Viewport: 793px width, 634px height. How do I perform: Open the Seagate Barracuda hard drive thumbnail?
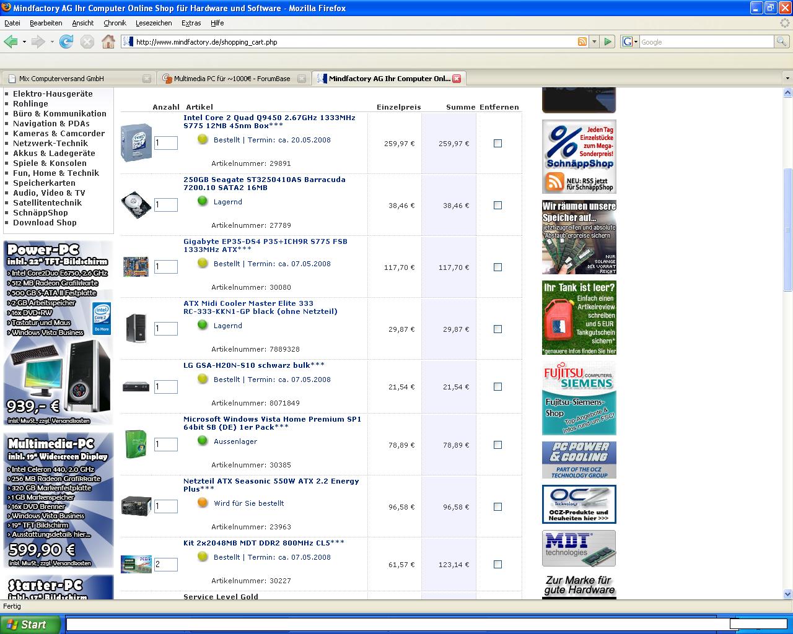[136, 205]
